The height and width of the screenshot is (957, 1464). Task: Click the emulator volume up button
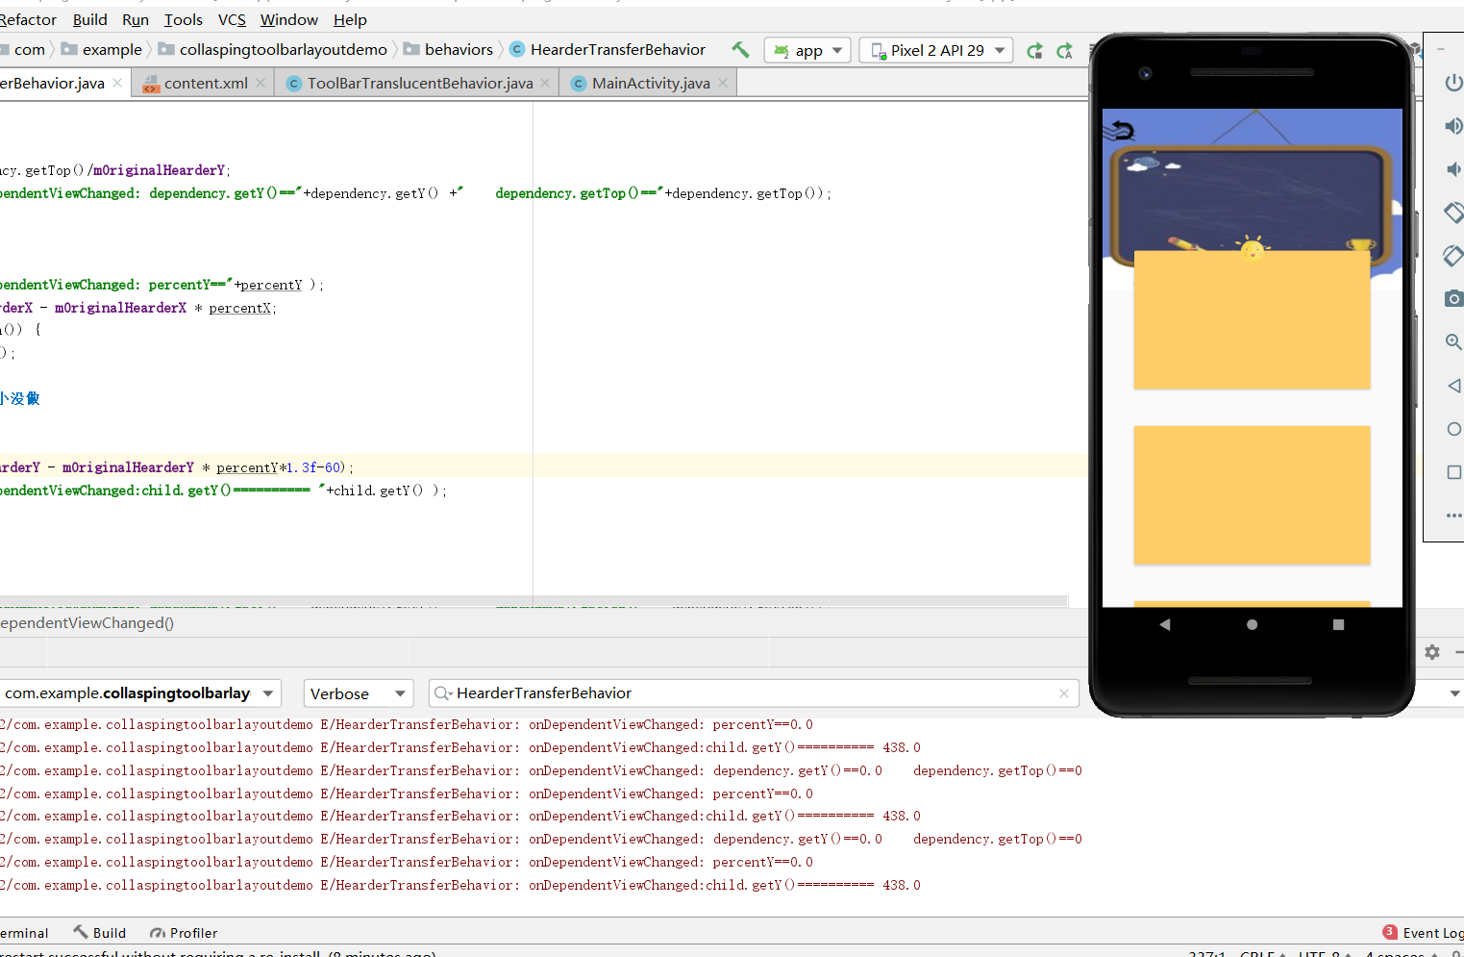point(1453,126)
